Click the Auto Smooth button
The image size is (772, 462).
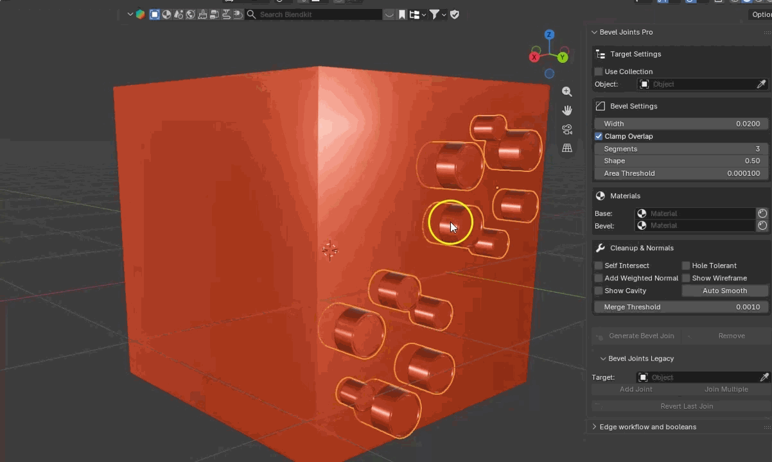coord(724,291)
